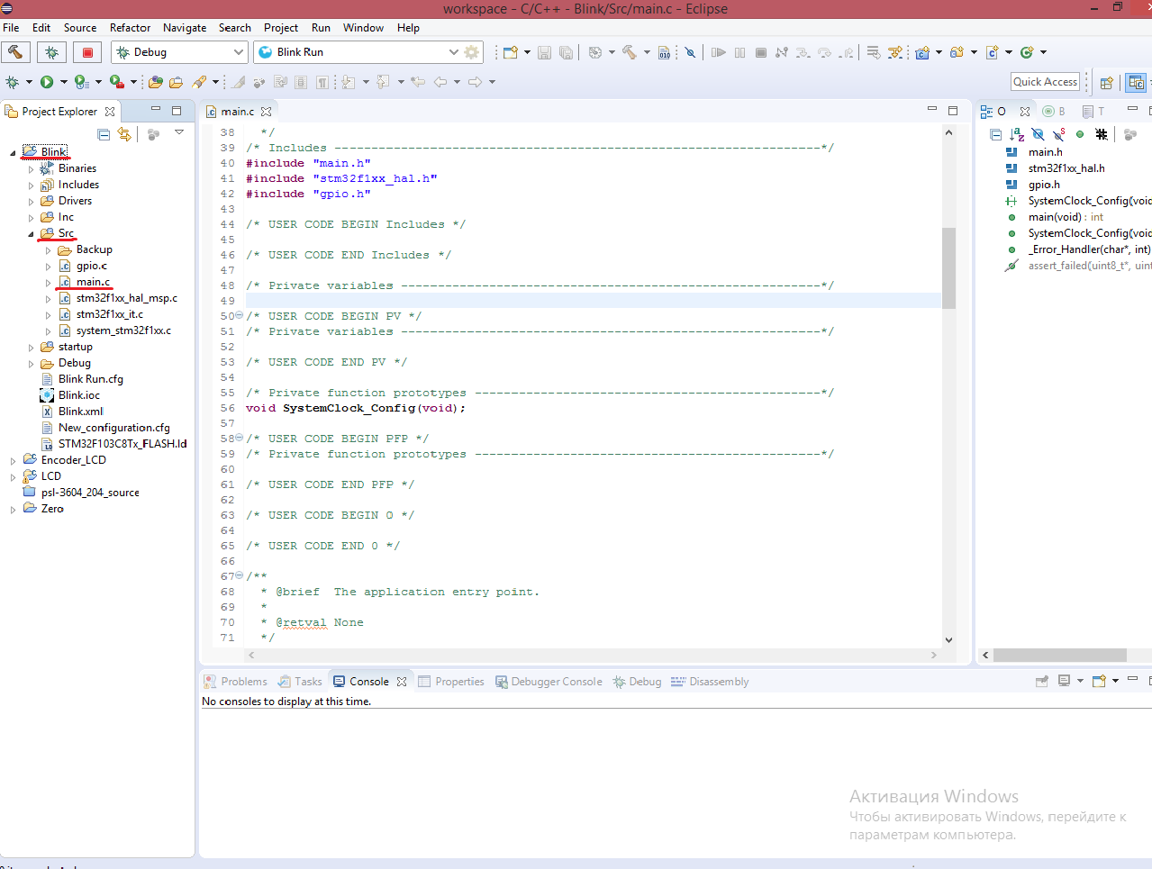1152x869 pixels.
Task: Toggle Link with Editor in Project Explorer
Action: point(124,134)
